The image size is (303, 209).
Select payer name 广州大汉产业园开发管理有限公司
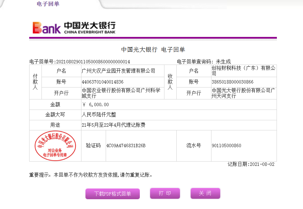pyautogui.click(x=118, y=71)
